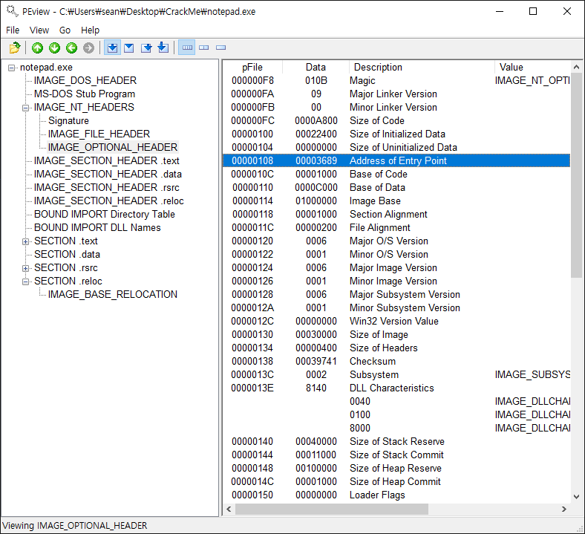Click the File Alignment row
Image resolution: width=585 pixels, height=534 pixels.
396,227
